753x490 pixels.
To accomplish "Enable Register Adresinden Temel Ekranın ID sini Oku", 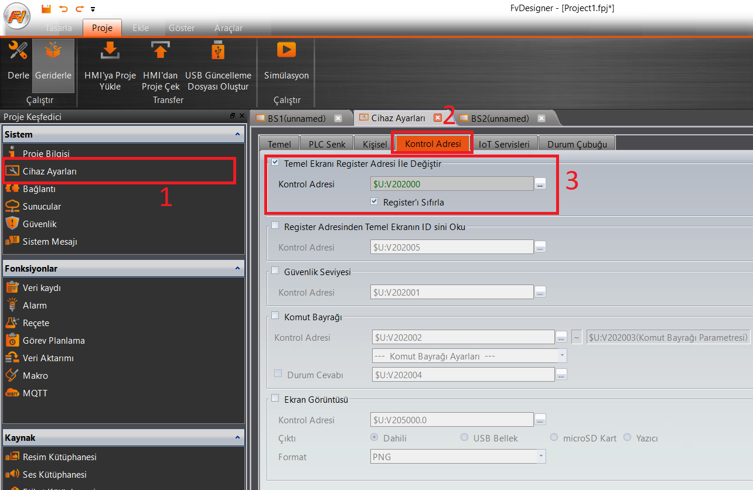I will (x=275, y=226).
